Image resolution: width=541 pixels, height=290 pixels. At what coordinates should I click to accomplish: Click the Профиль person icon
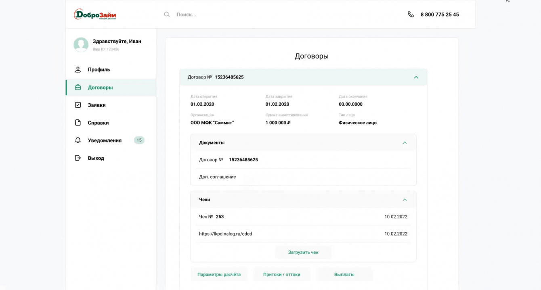(x=78, y=69)
